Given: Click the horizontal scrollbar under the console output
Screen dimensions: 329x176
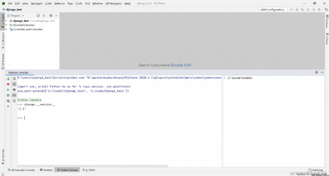Looking at the screenshot, I should click(x=93, y=166).
